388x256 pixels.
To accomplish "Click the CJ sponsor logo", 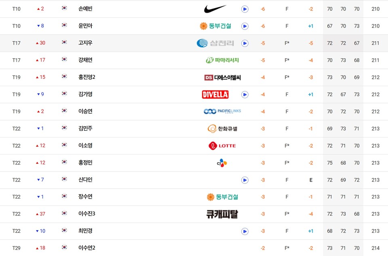I will pyautogui.click(x=222, y=163).
